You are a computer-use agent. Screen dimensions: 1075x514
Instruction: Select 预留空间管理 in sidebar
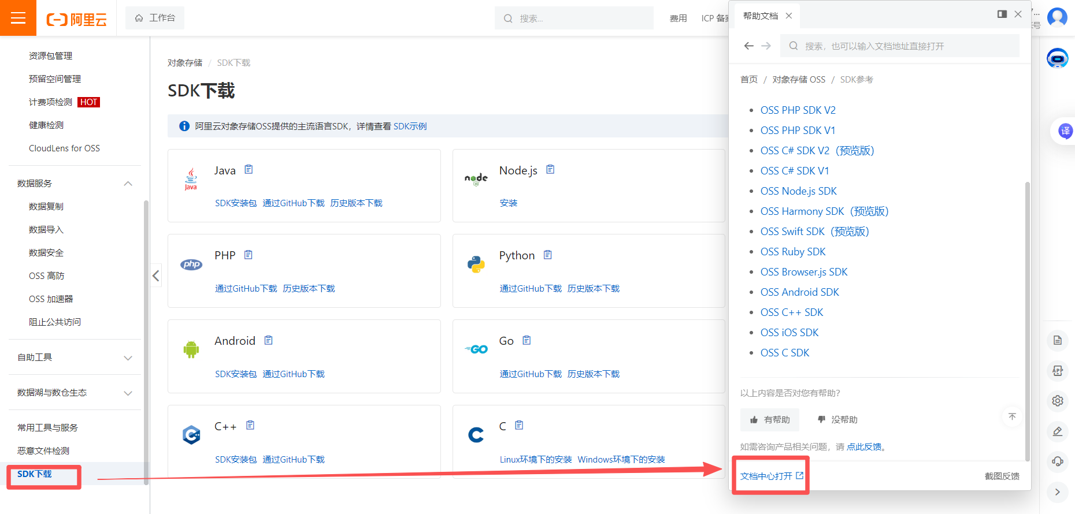[55, 79]
